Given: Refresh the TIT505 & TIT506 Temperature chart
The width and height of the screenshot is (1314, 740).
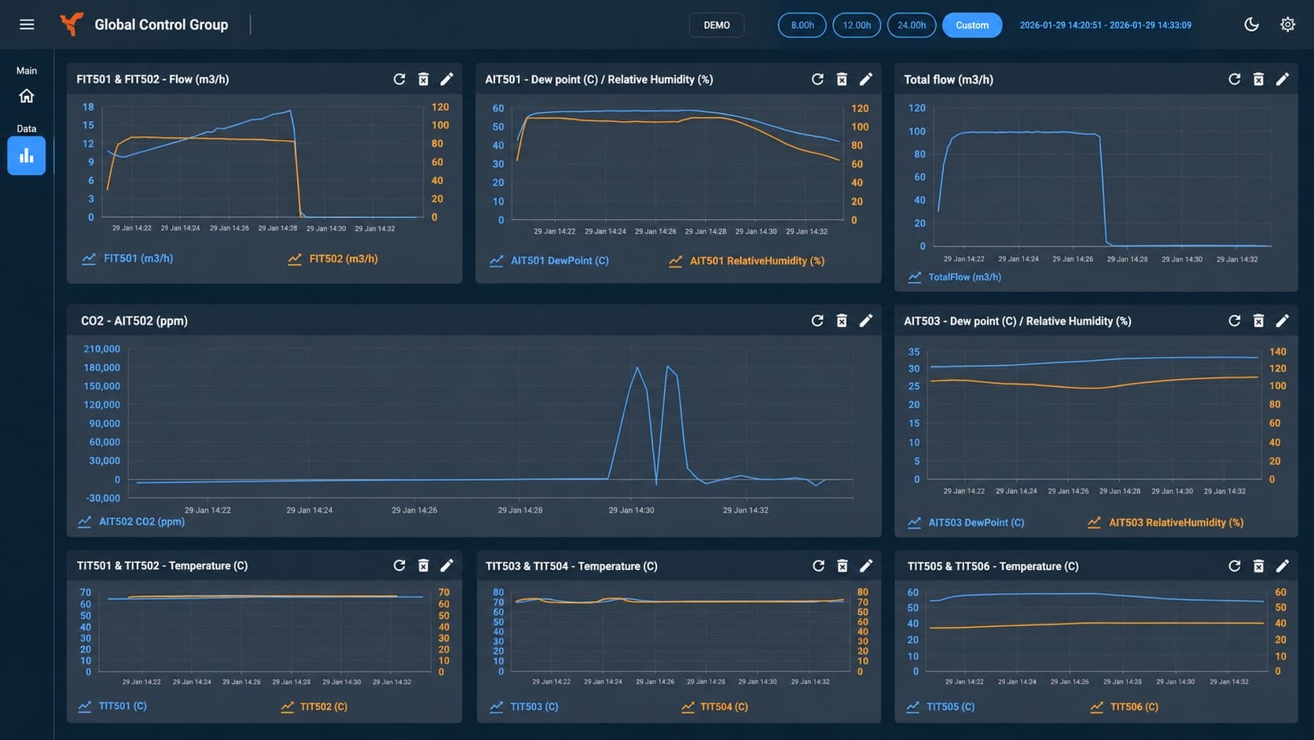Looking at the screenshot, I should [1235, 565].
